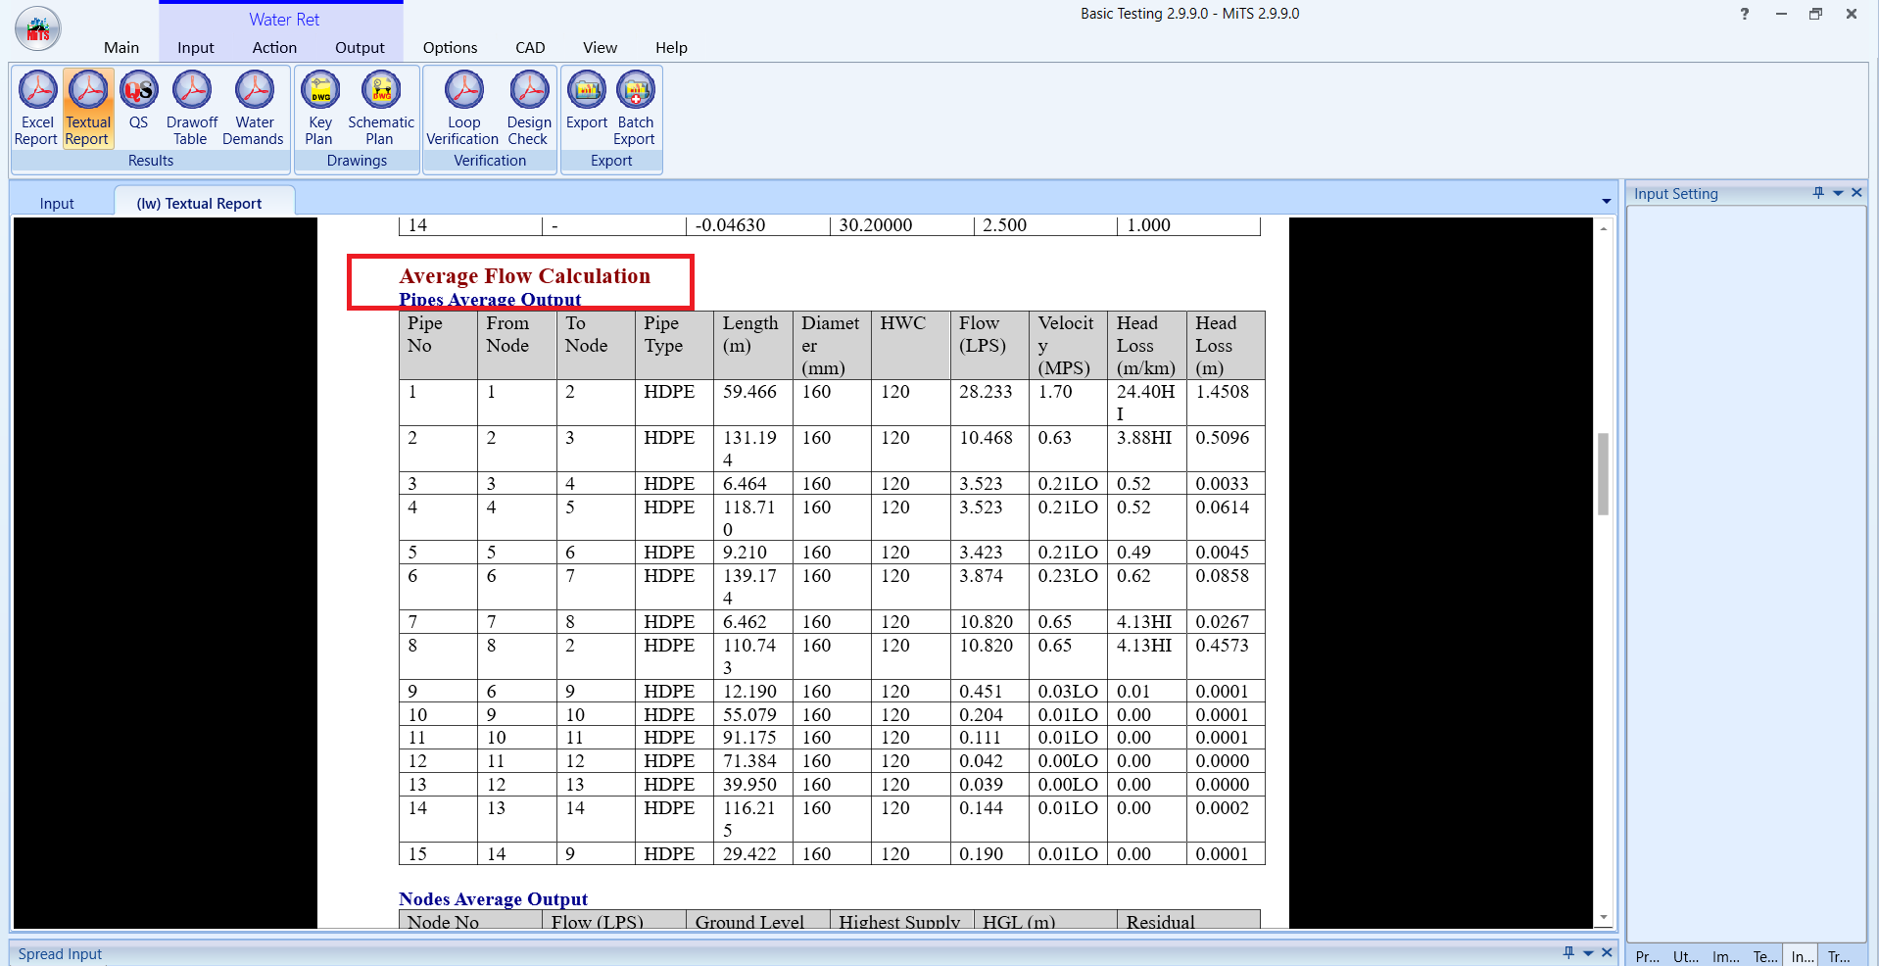The height and width of the screenshot is (966, 1879).
Task: Open the Excel Report
Action: coord(37,109)
